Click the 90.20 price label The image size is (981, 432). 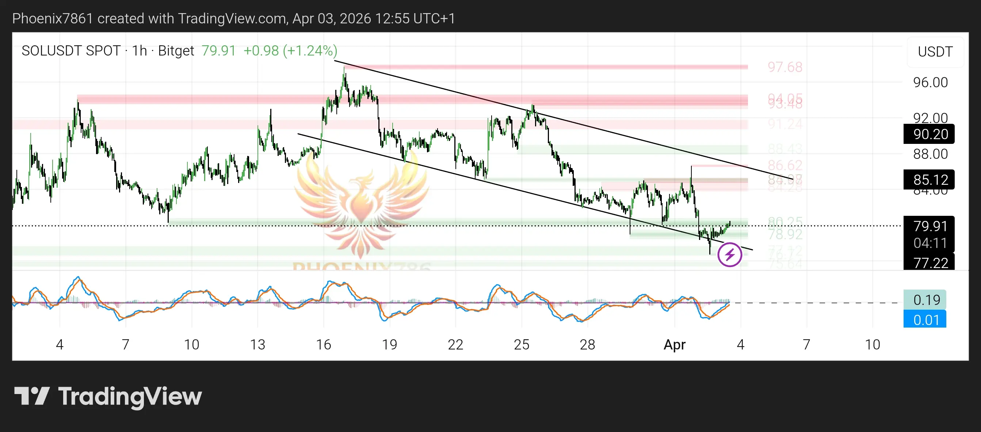point(928,134)
